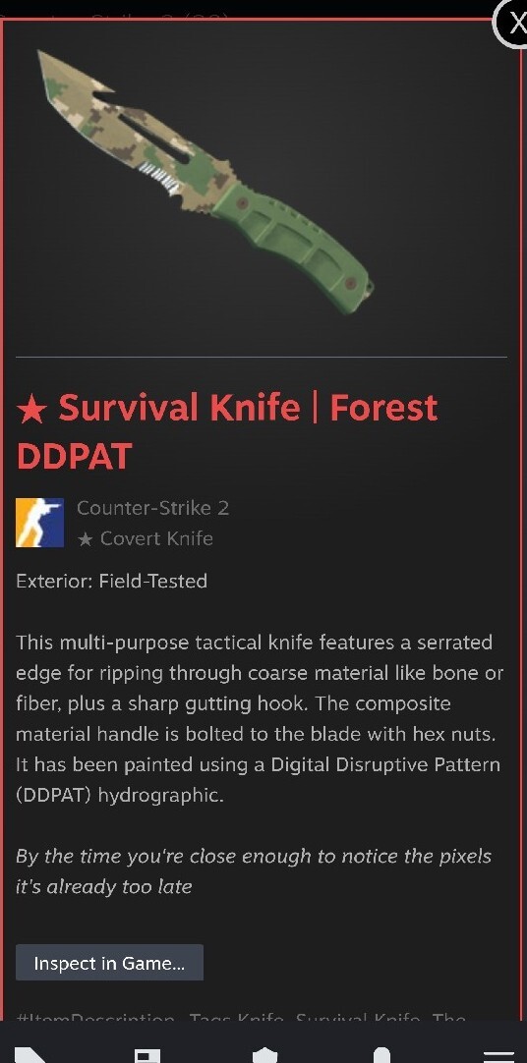
Task: Open the hamburger menu in bottom bar
Action: click(x=498, y=1055)
